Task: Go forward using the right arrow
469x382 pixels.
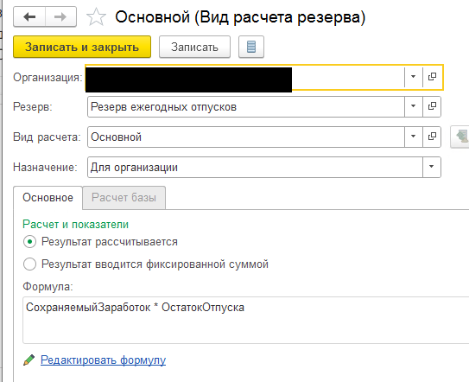Action: pyautogui.click(x=60, y=16)
